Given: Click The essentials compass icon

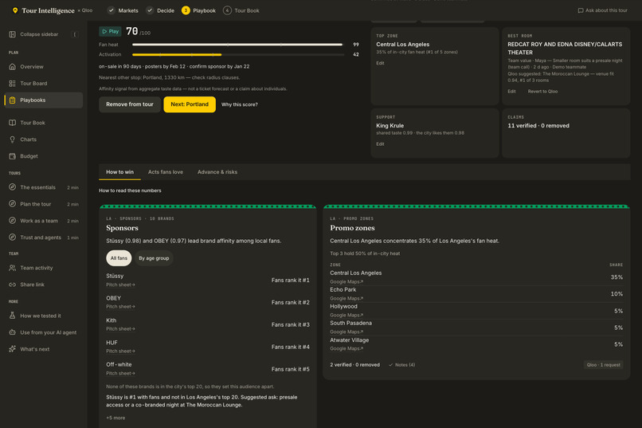Looking at the screenshot, I should tap(12, 187).
